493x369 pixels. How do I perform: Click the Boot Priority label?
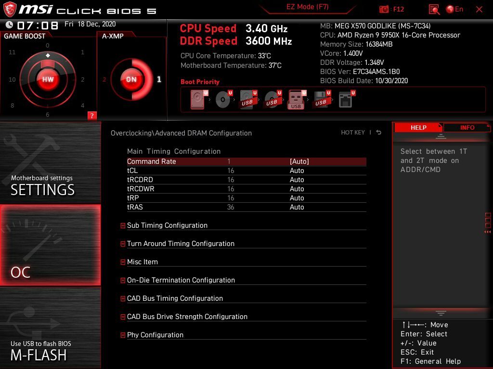(x=200, y=82)
